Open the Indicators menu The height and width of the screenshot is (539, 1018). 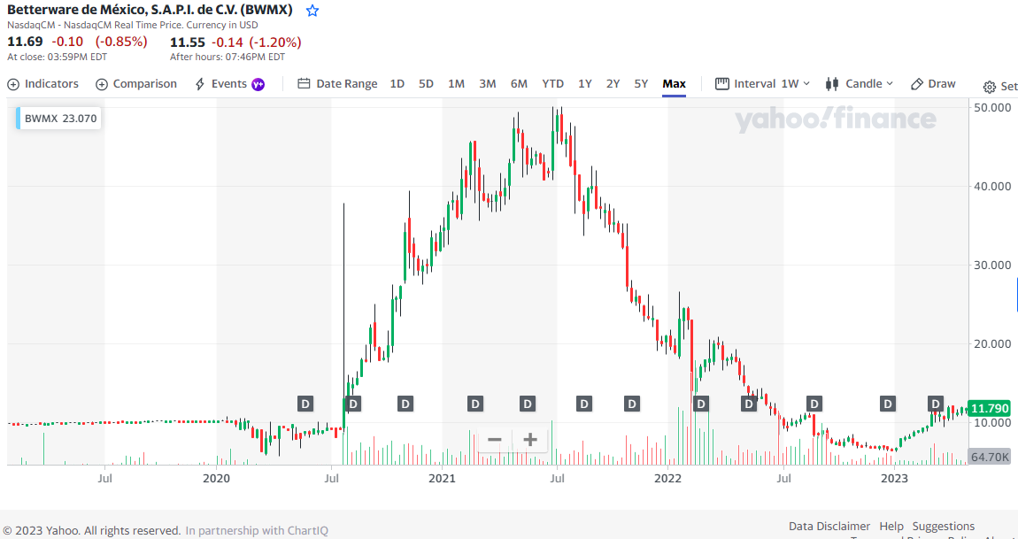click(x=42, y=84)
